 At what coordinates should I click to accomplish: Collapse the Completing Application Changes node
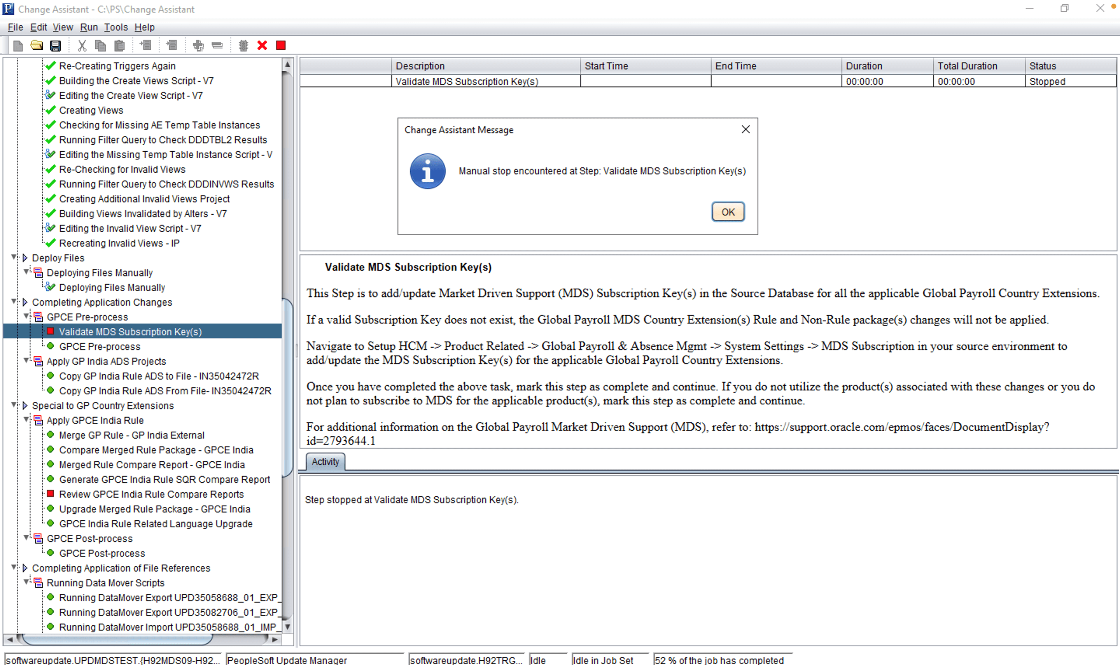pyautogui.click(x=14, y=302)
